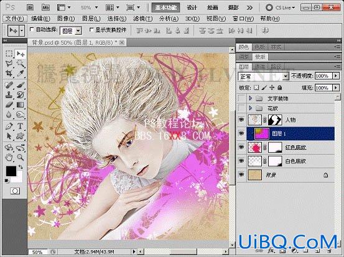The image size is (344, 257).
Task: Toggle the 显示变换控件 checkbox
Action: click(x=91, y=30)
